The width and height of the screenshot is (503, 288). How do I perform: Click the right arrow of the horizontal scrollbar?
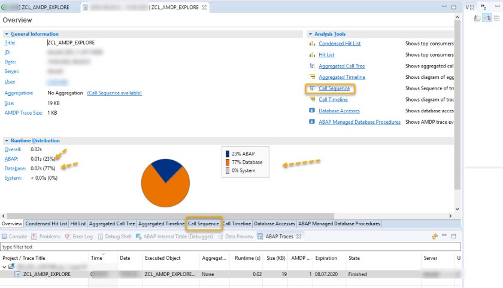point(450,216)
